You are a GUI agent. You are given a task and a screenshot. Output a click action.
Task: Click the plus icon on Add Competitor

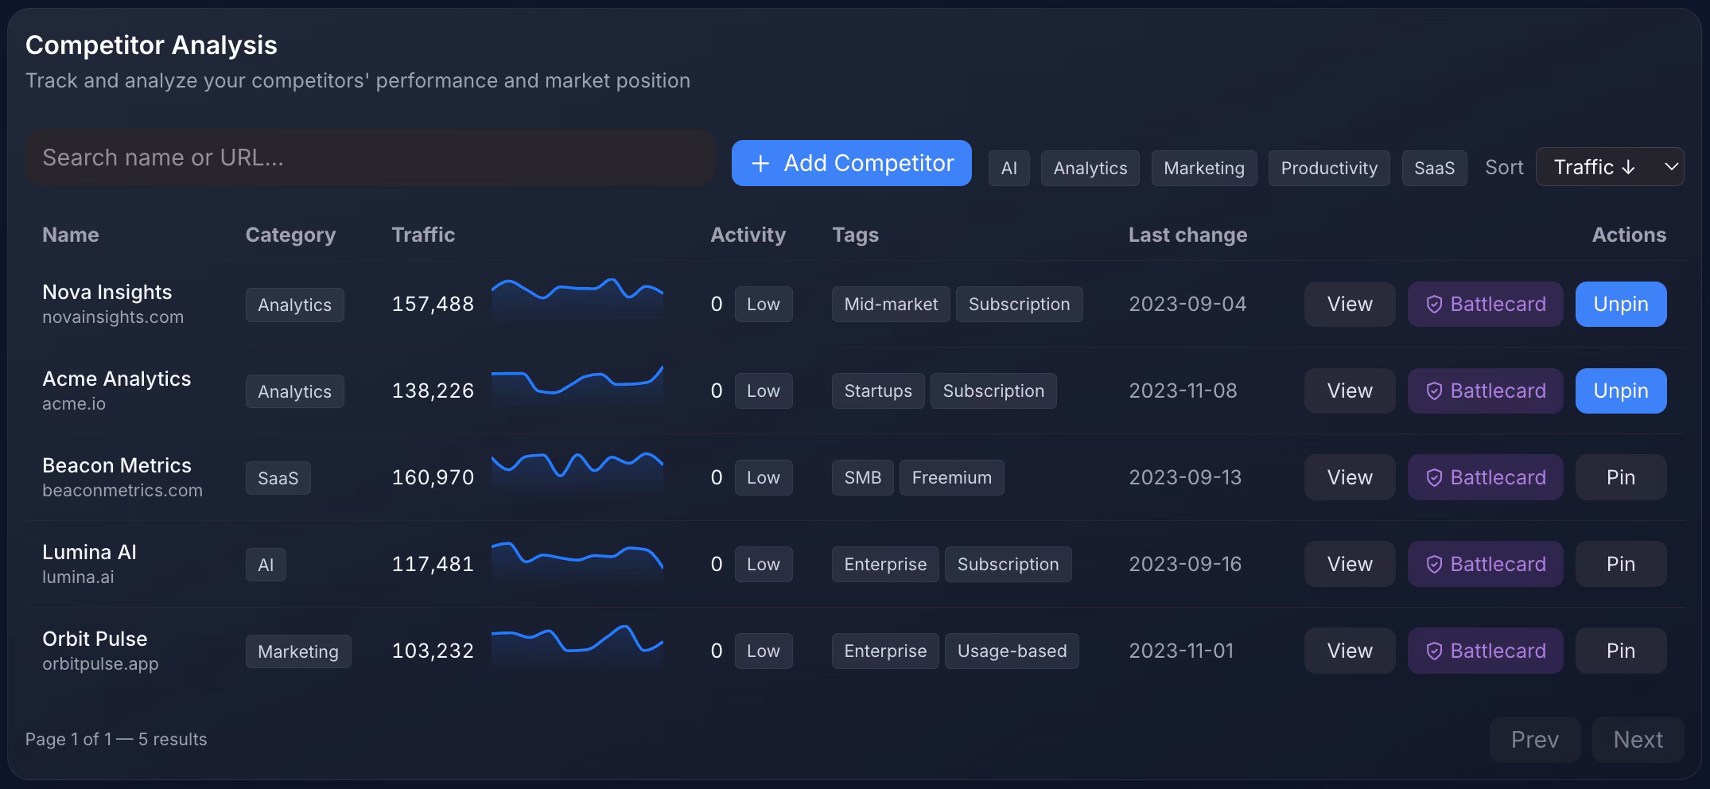pyautogui.click(x=760, y=164)
